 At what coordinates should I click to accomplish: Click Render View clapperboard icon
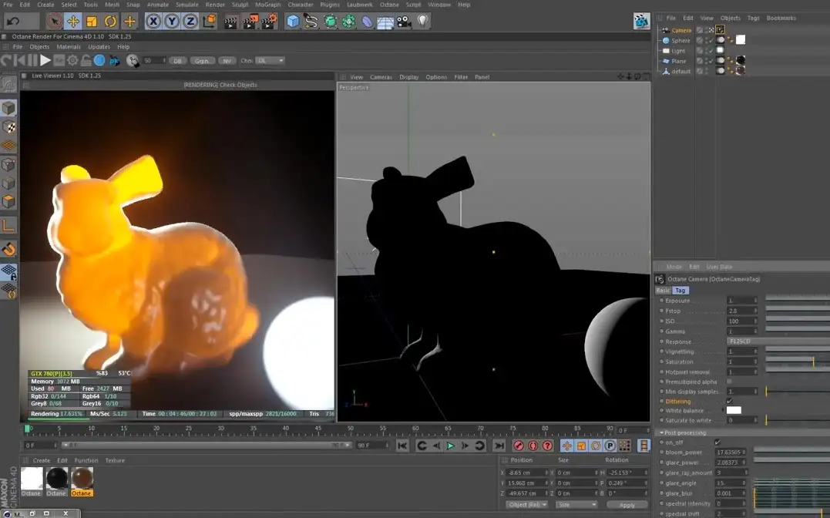pos(230,22)
